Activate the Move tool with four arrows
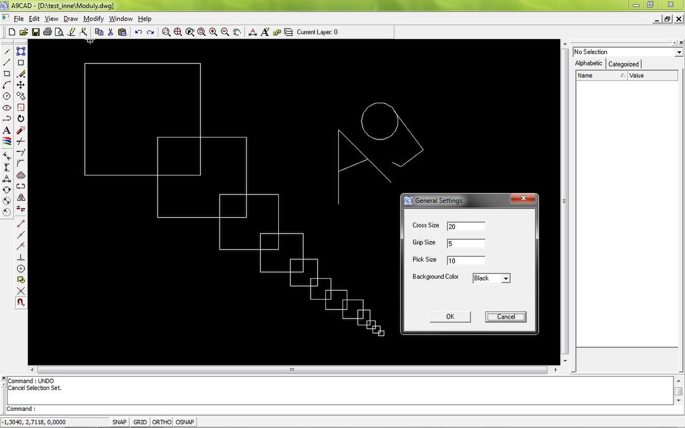Image resolution: width=685 pixels, height=428 pixels. point(21,85)
